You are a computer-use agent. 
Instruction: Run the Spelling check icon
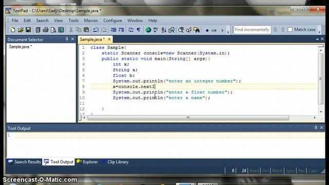click(x=156, y=30)
